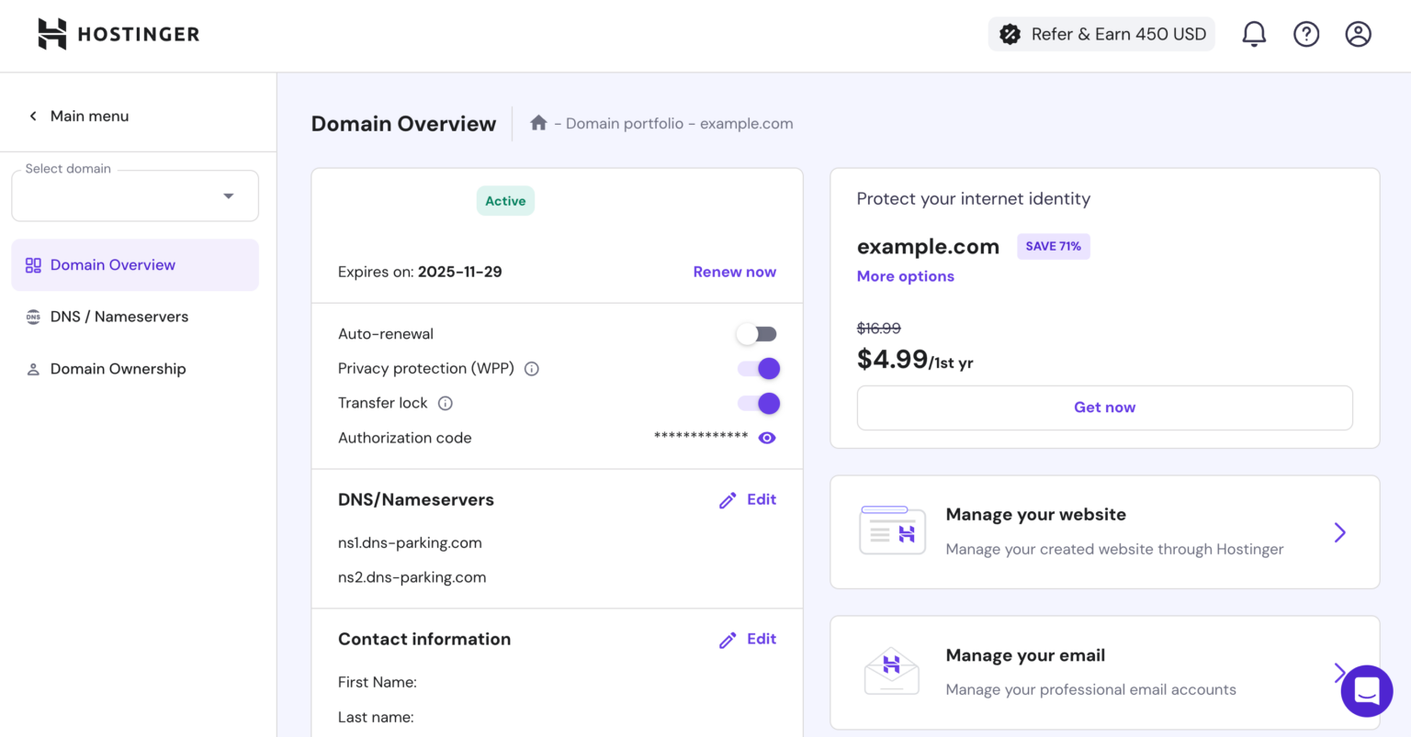Open Domain Ownership section
The image size is (1411, 737).
(x=118, y=368)
